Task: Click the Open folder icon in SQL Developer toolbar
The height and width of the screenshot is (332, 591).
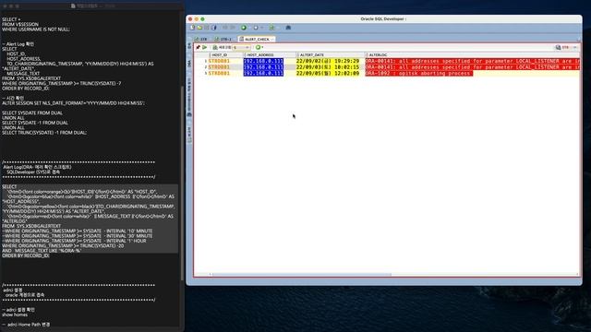Action: point(199,28)
